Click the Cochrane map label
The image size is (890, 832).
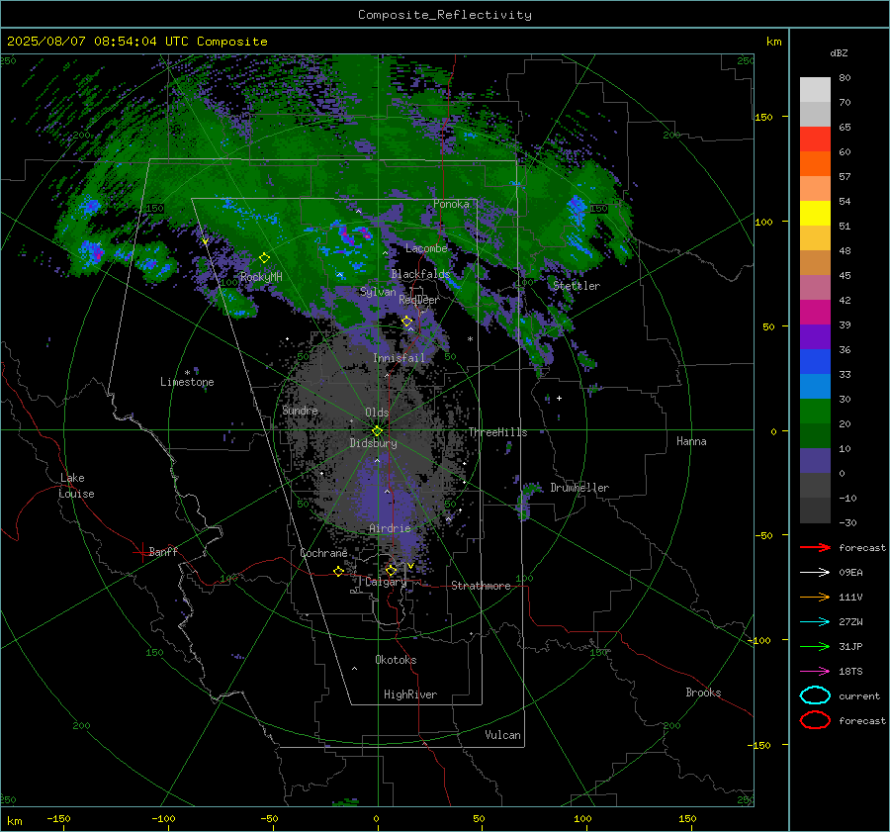pyautogui.click(x=323, y=553)
